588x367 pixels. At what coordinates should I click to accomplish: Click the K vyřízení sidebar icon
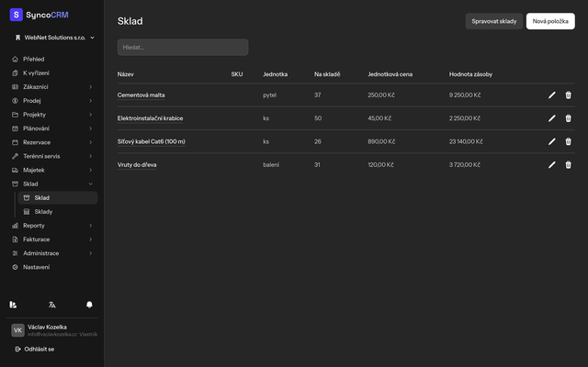(15, 73)
